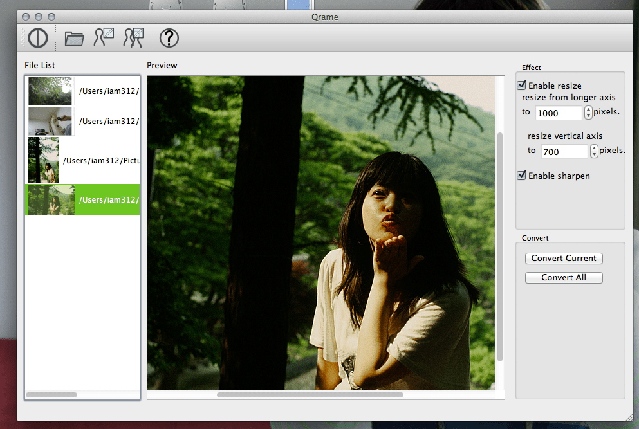Select the second file in the File List
Image resolution: width=639 pixels, height=429 pixels.
pos(50,121)
